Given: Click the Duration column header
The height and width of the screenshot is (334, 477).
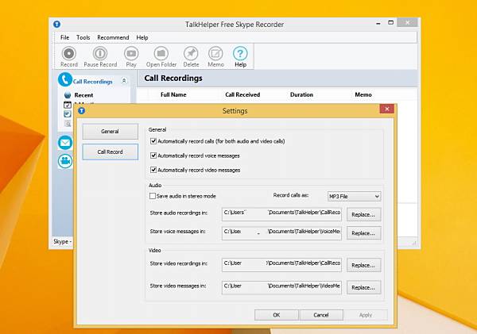Looking at the screenshot, I should click(301, 94).
